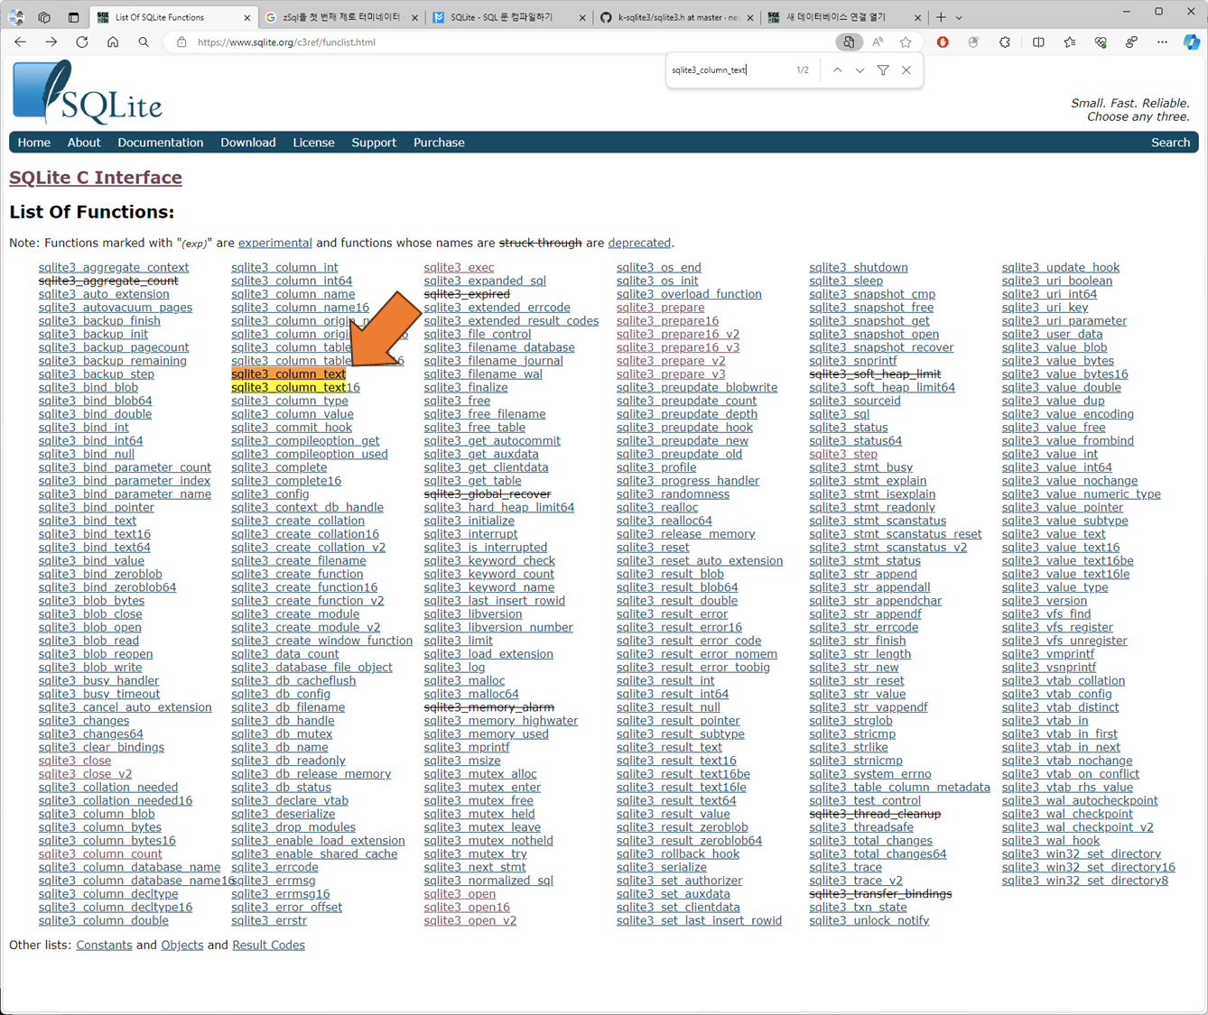Go forward to the next page

[x=51, y=42]
